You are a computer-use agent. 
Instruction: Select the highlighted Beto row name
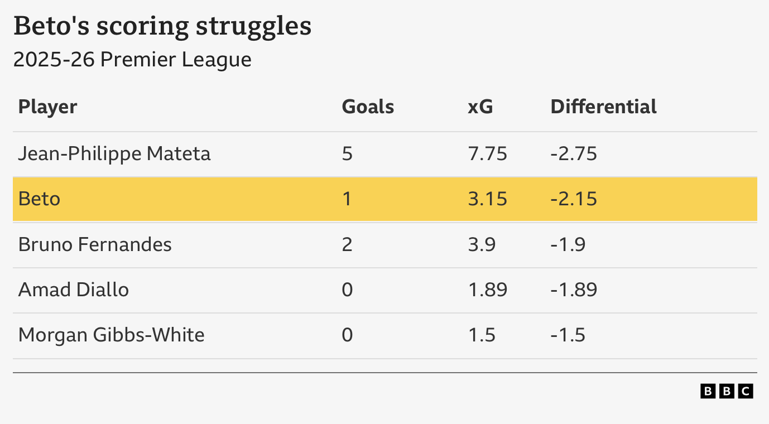[x=39, y=199]
